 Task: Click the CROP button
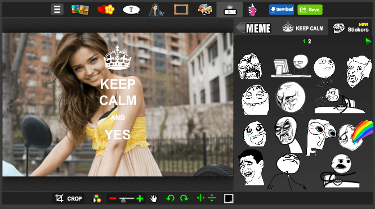click(68, 198)
